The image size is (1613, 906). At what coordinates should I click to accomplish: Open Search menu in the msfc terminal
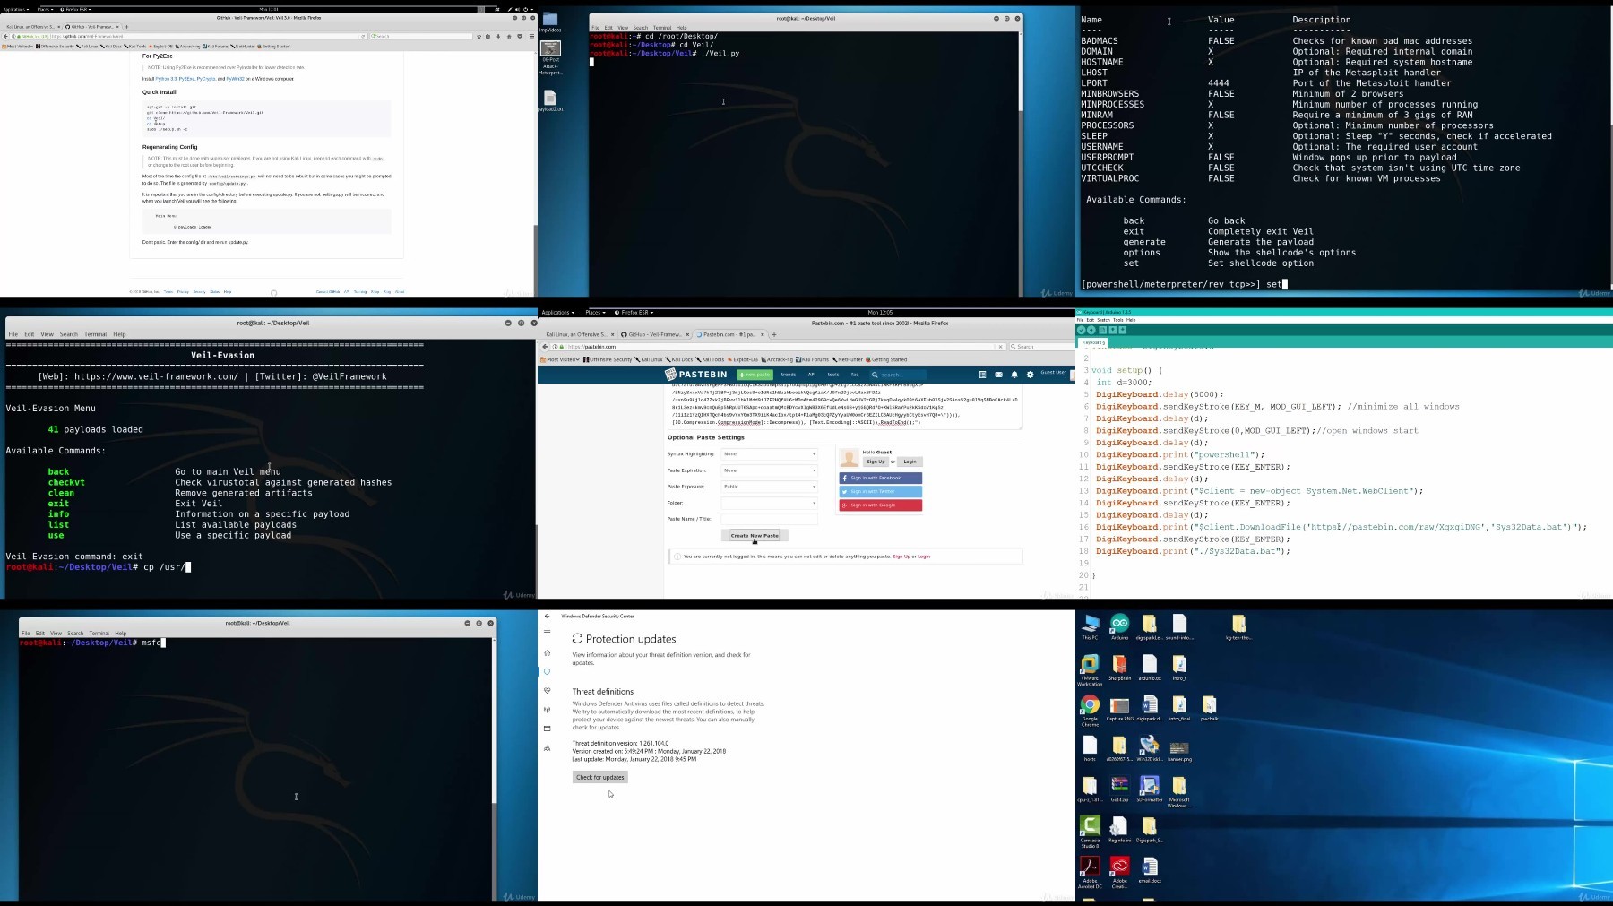coord(75,634)
